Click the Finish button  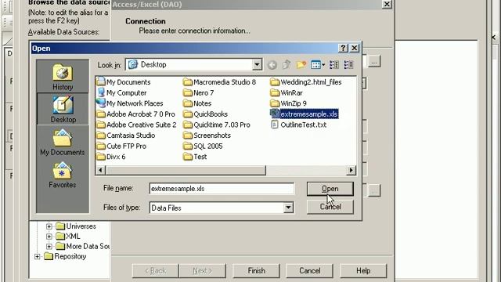coord(256,271)
